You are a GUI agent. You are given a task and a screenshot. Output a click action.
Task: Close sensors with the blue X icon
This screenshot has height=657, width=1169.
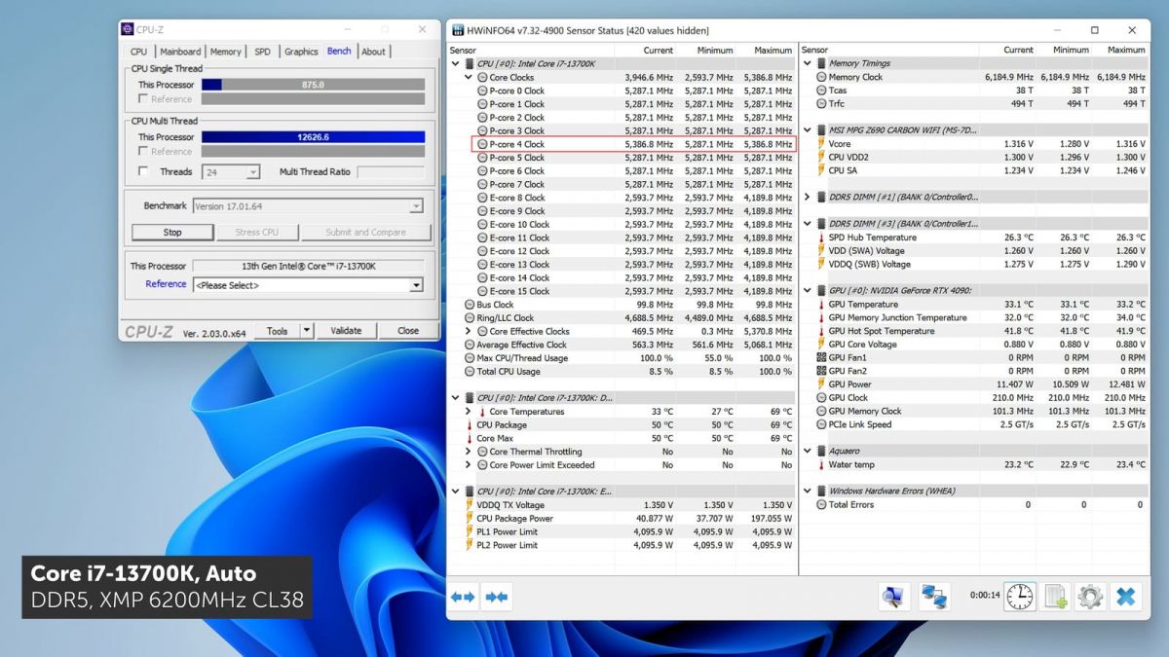coord(1125,597)
